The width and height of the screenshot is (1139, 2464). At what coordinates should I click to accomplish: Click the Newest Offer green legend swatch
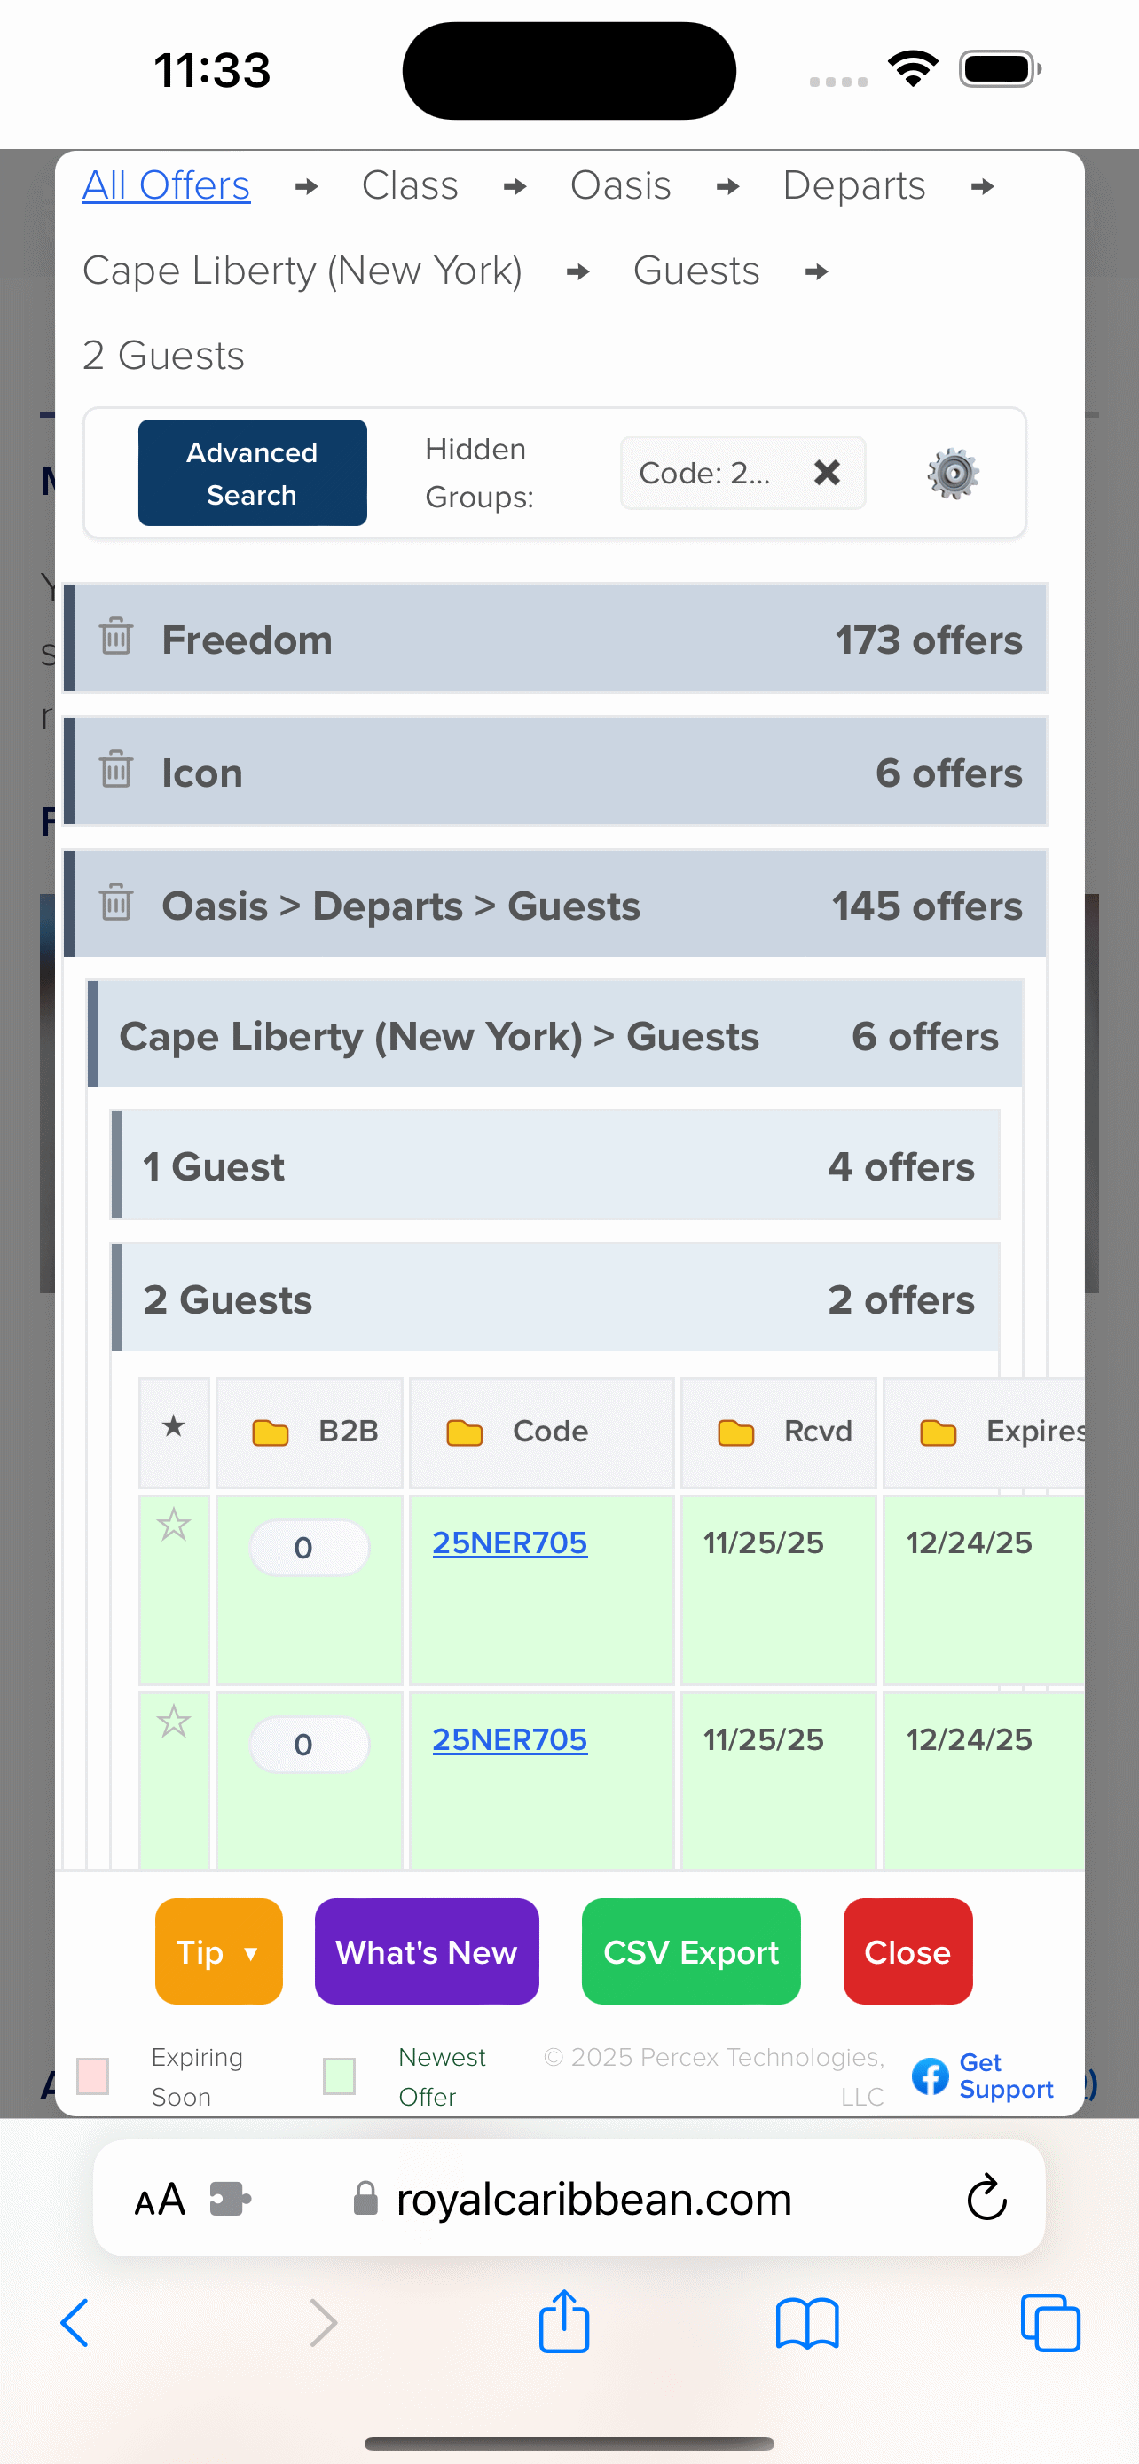click(340, 2076)
